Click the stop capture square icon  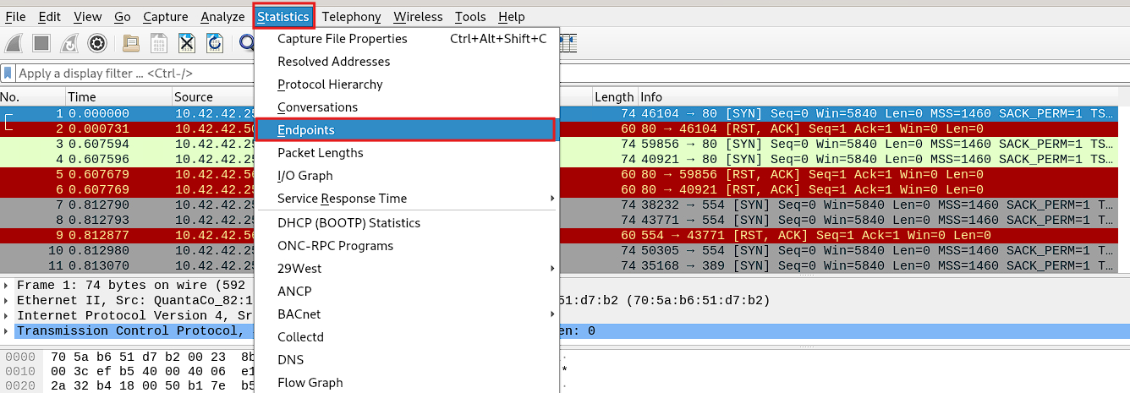coord(42,42)
